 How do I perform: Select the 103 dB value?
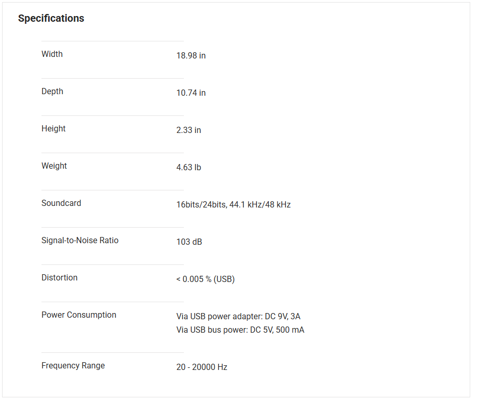(189, 242)
